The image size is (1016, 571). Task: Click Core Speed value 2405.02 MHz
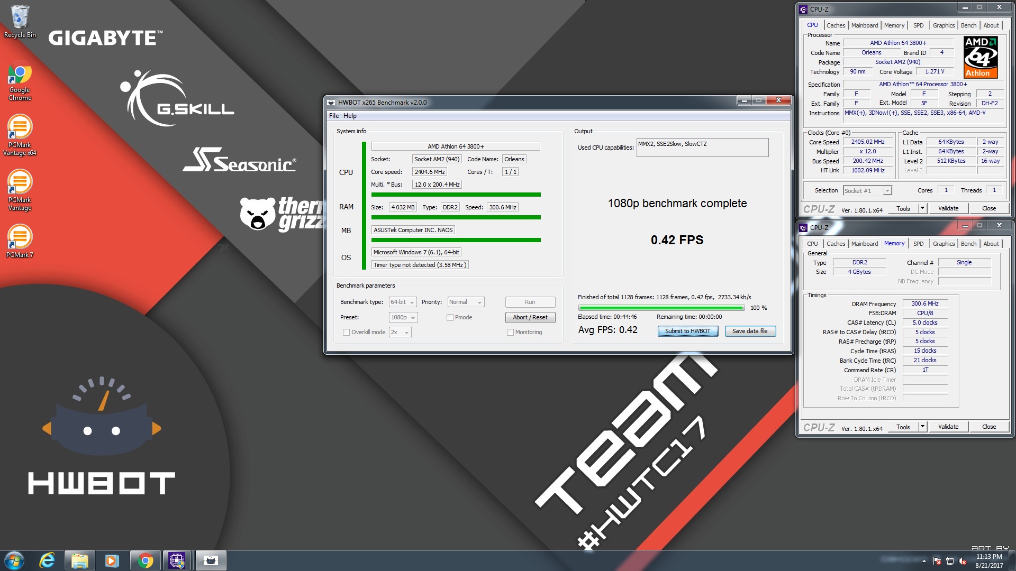click(x=867, y=142)
